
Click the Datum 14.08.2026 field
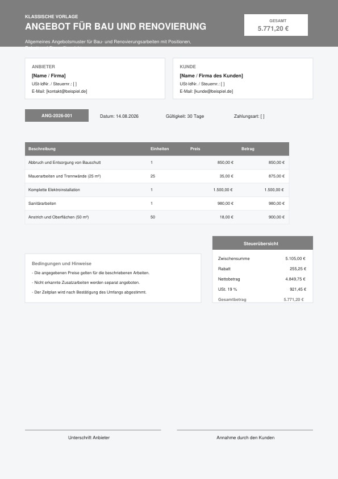click(x=119, y=116)
